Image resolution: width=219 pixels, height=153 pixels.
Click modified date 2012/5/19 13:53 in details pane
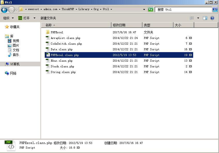click(80, 143)
